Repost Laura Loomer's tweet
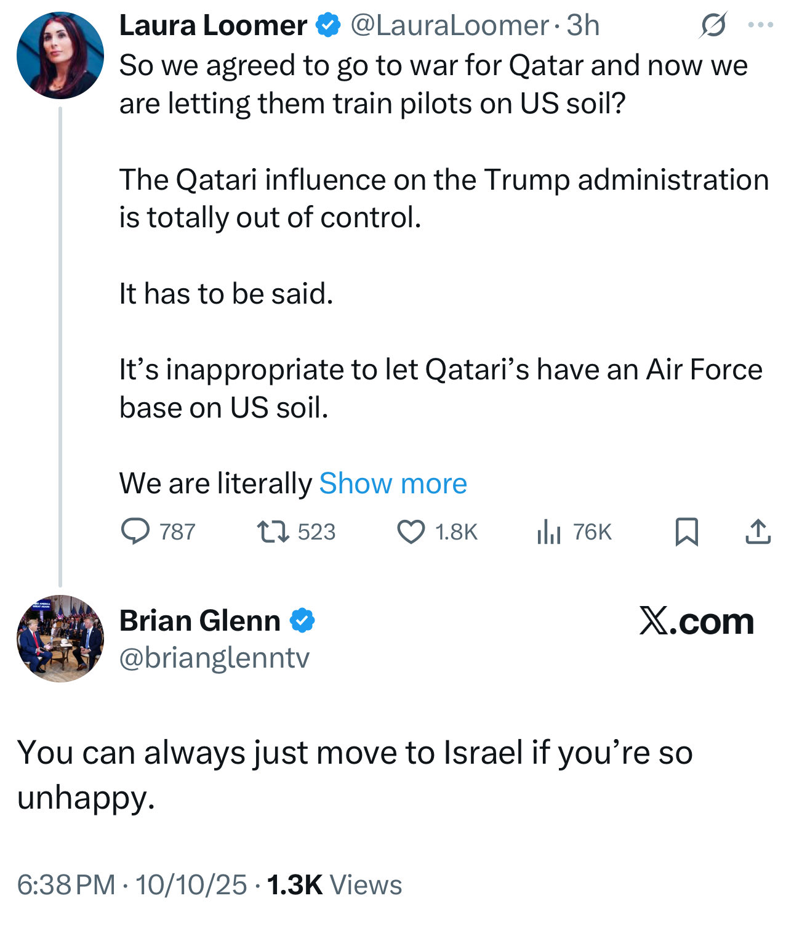Screen dimensions: 794x930 pos(273,532)
